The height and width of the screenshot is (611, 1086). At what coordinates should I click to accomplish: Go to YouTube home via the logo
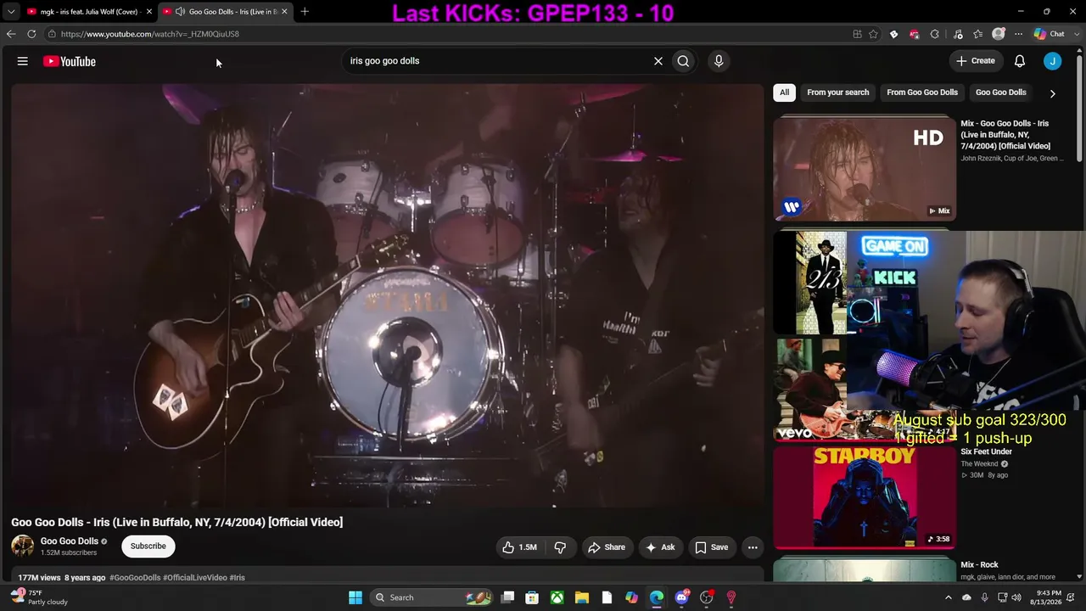click(x=70, y=61)
